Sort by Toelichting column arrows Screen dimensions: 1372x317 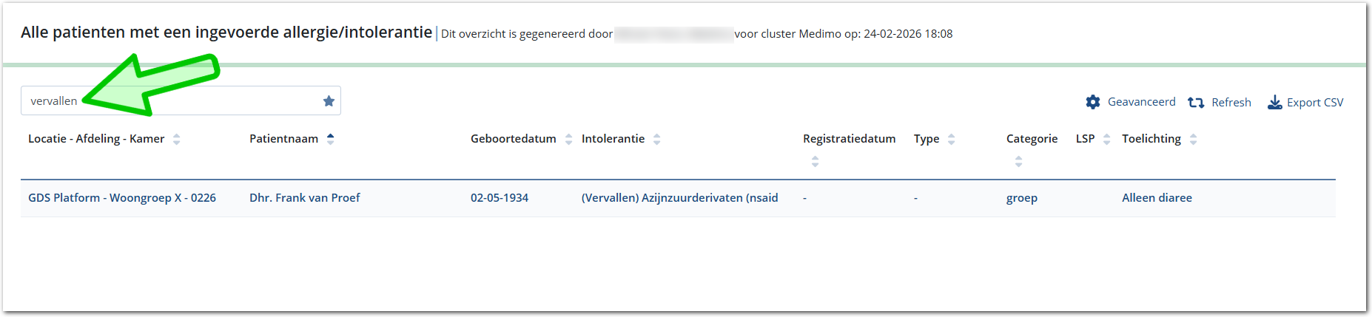point(1193,139)
